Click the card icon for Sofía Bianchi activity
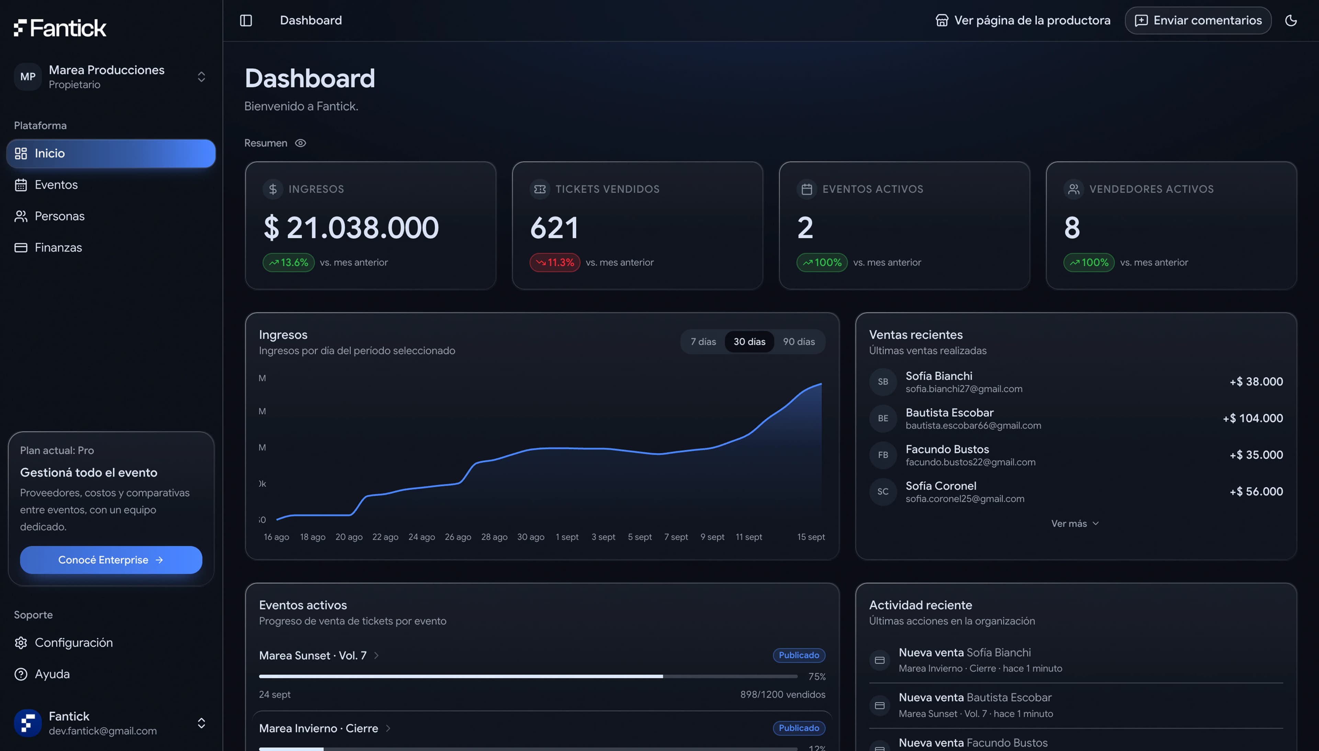This screenshot has height=751, width=1319. [x=880, y=661]
